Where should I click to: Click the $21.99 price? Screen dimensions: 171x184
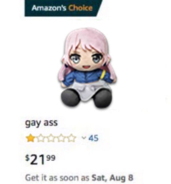(x=40, y=160)
